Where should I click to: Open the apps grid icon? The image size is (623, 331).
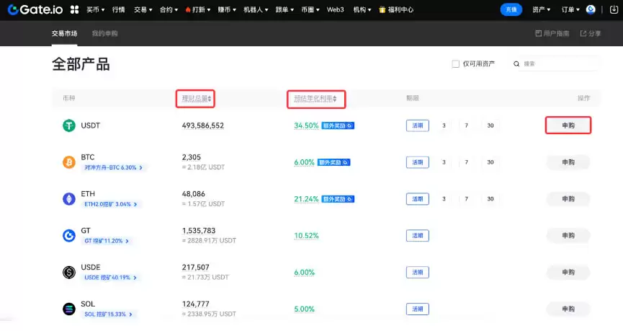[x=74, y=9]
